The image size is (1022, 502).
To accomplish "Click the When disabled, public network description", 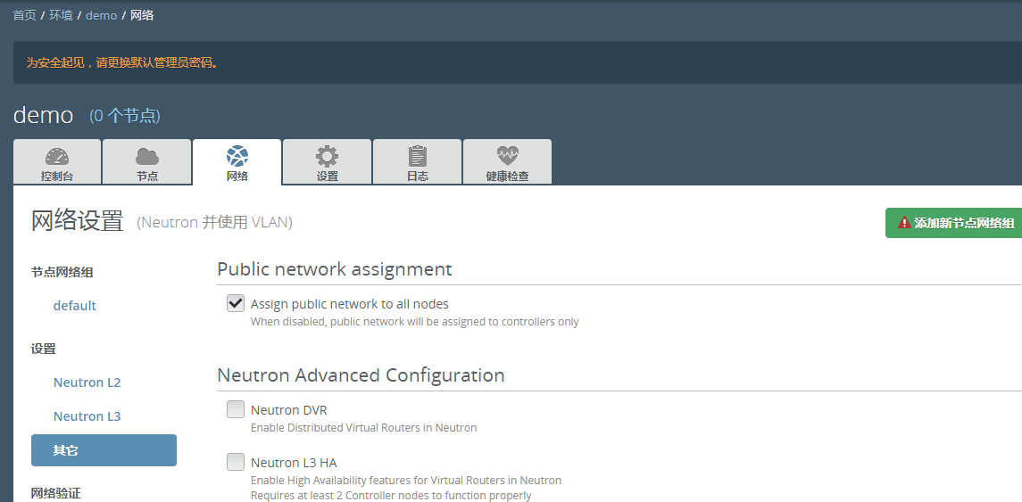I will [414, 322].
